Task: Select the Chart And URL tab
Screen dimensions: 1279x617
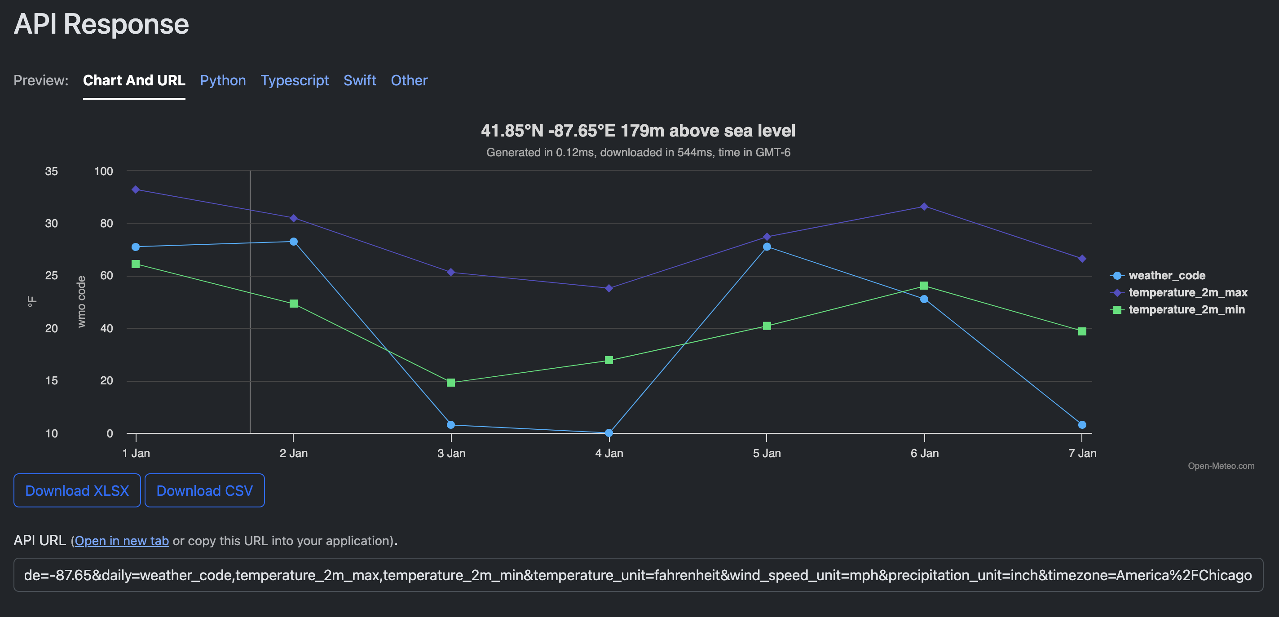Action: tap(134, 80)
